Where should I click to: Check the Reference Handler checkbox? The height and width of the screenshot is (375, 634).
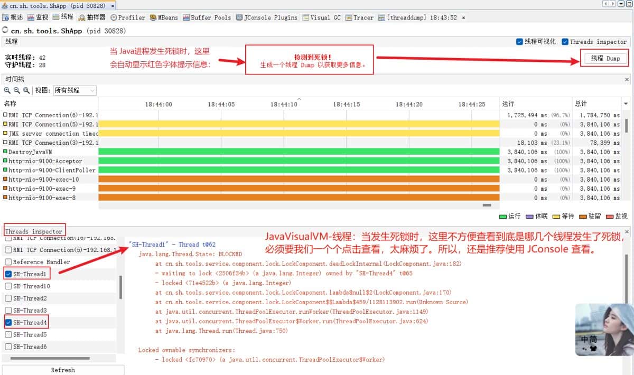pyautogui.click(x=8, y=262)
